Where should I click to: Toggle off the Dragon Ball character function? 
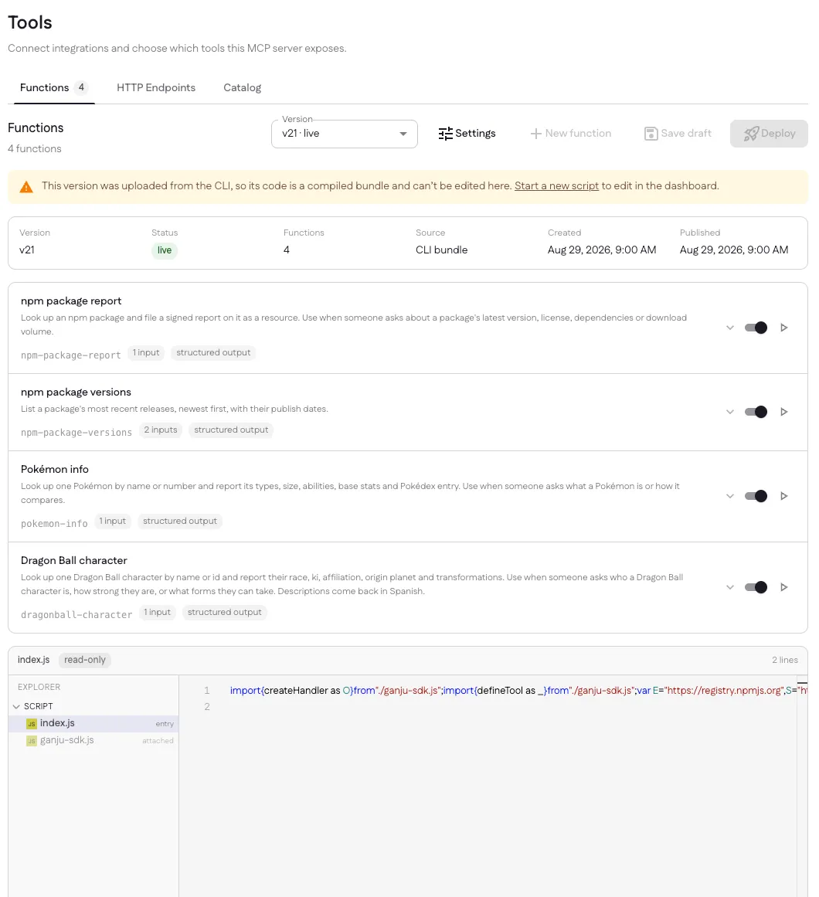tap(756, 587)
